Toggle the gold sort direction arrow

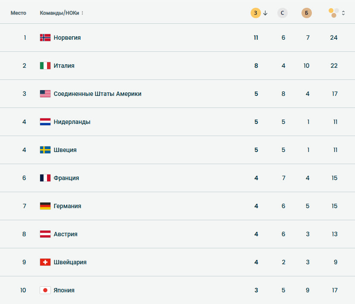265,13
